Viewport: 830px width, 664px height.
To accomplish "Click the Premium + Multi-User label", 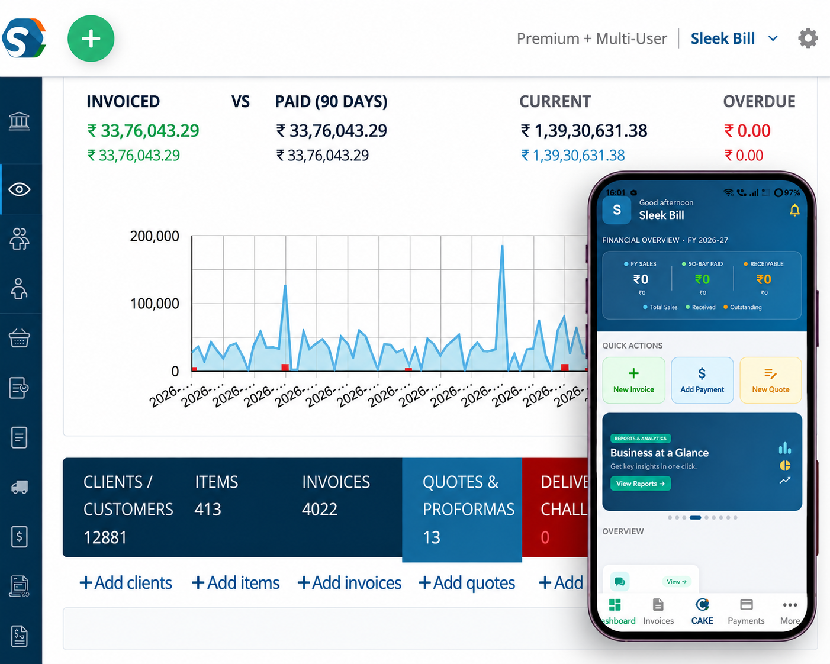I will [591, 38].
